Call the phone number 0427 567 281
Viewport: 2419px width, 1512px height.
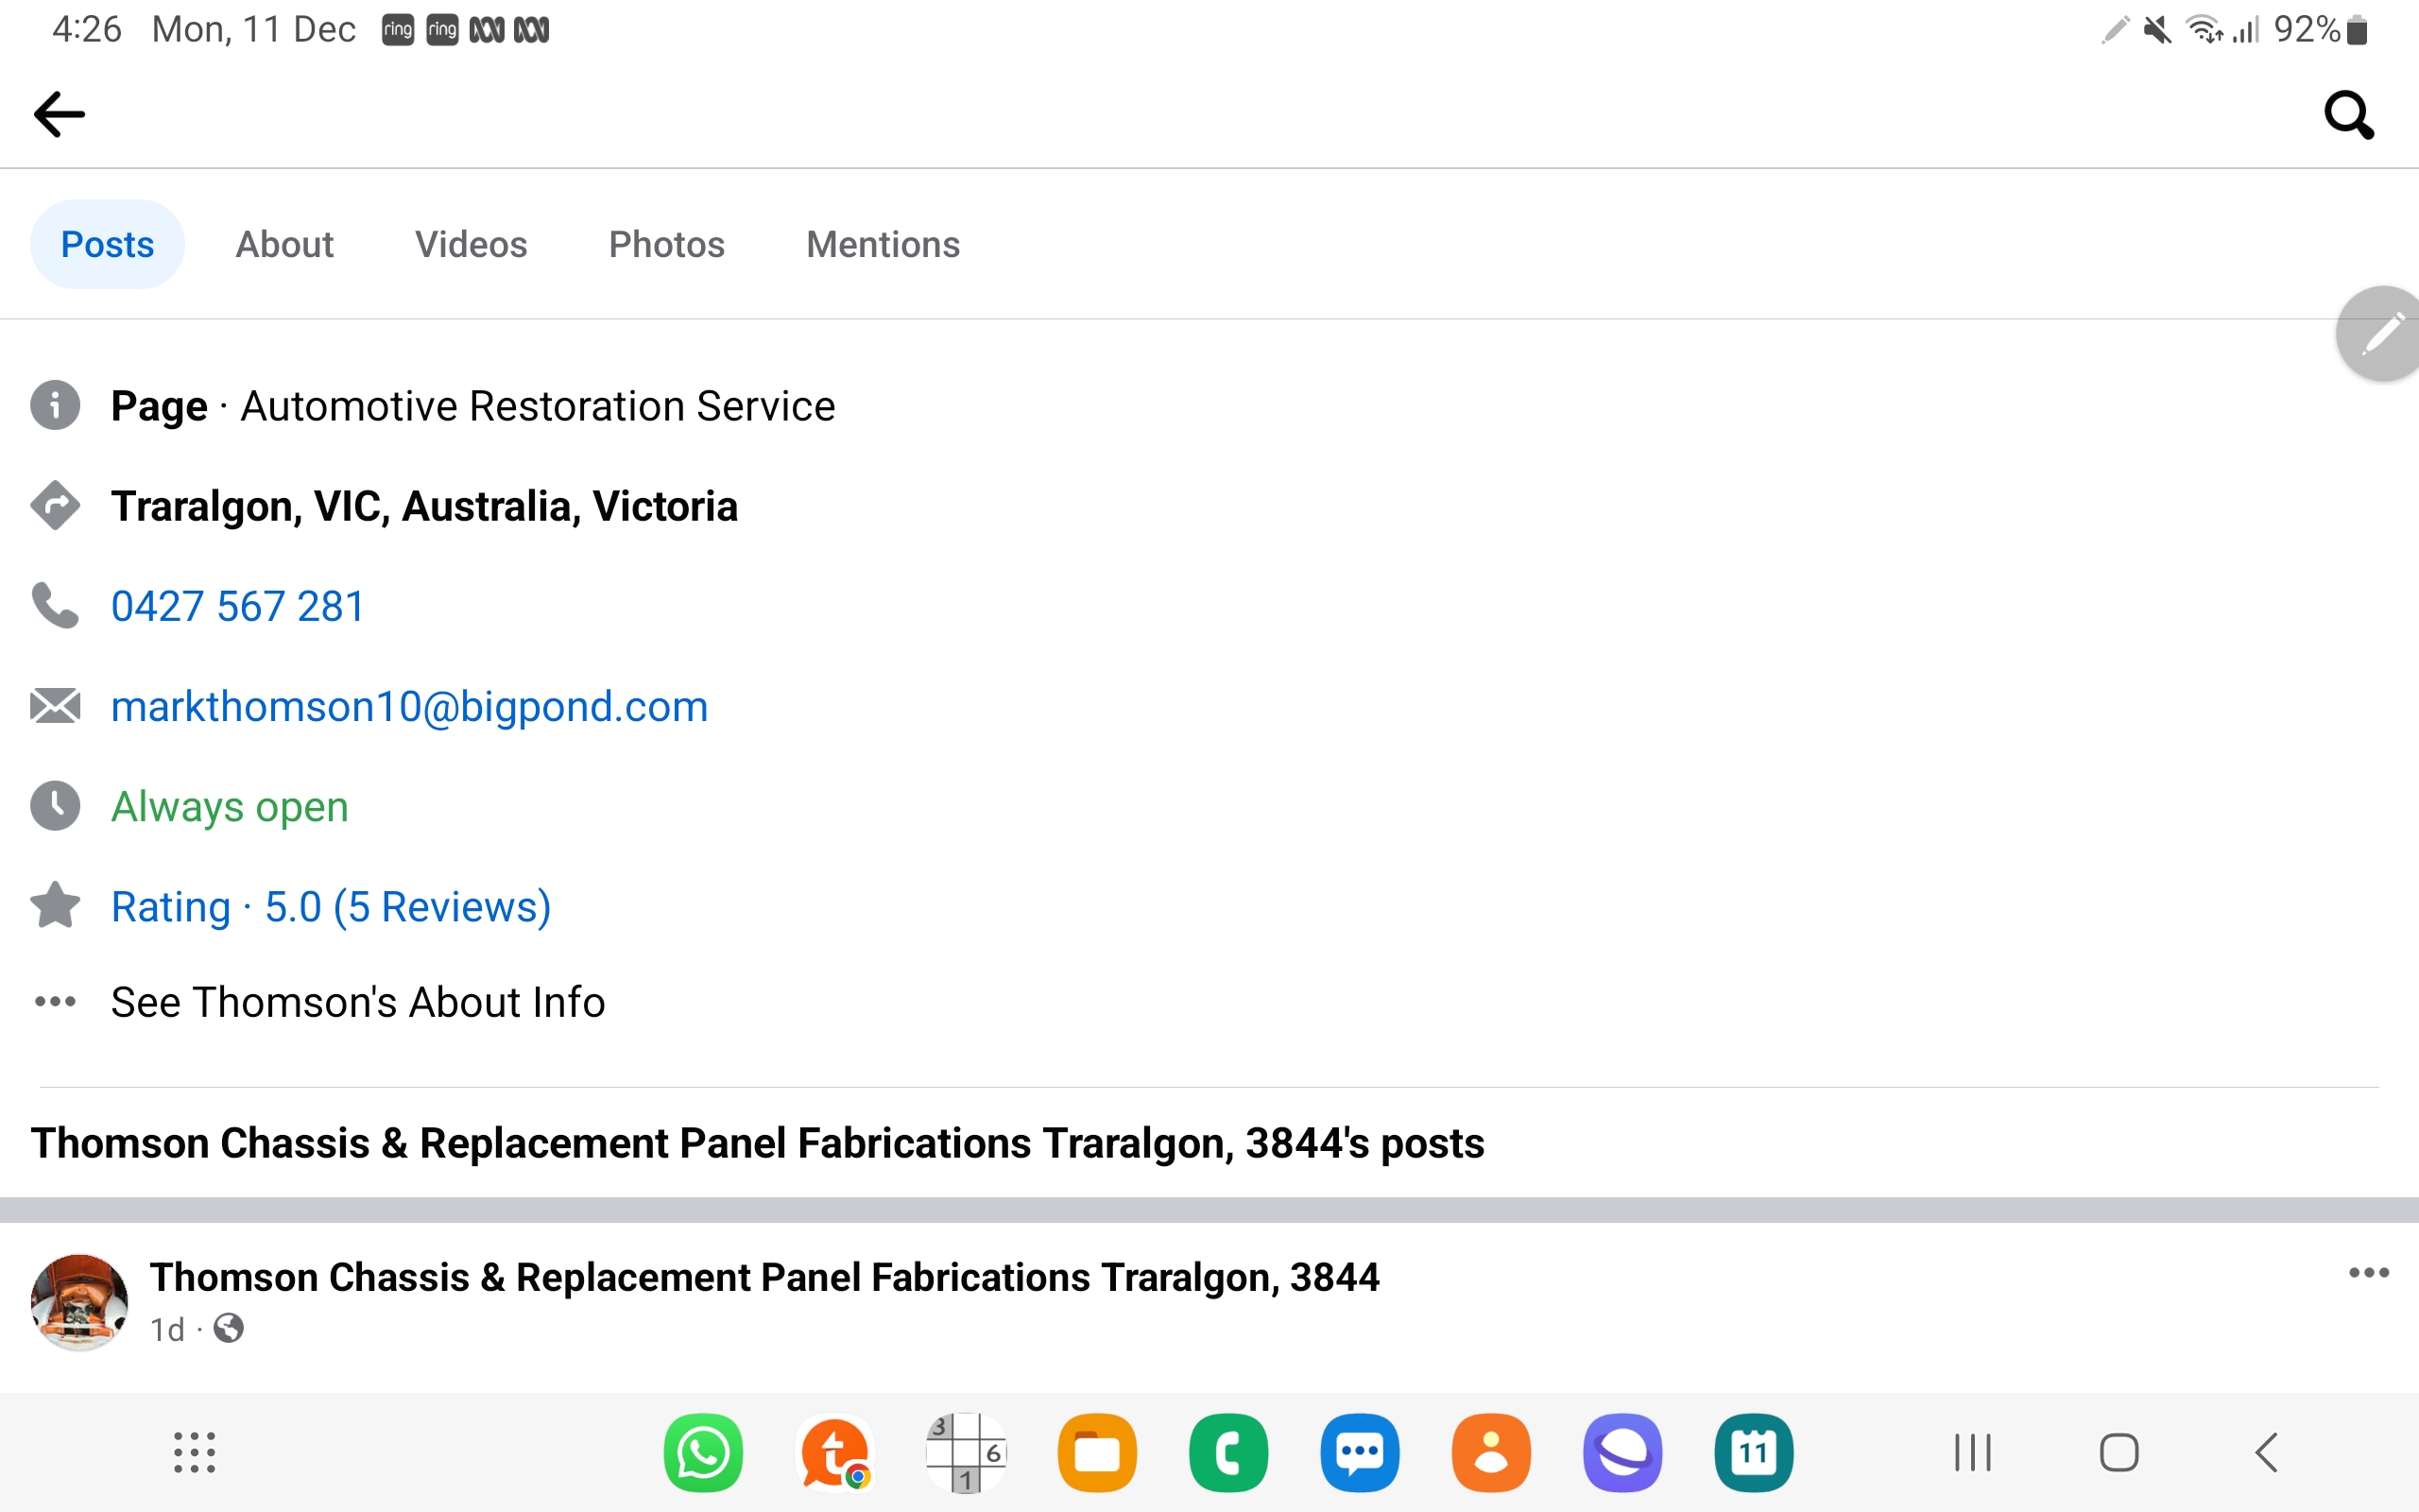pos(238,606)
